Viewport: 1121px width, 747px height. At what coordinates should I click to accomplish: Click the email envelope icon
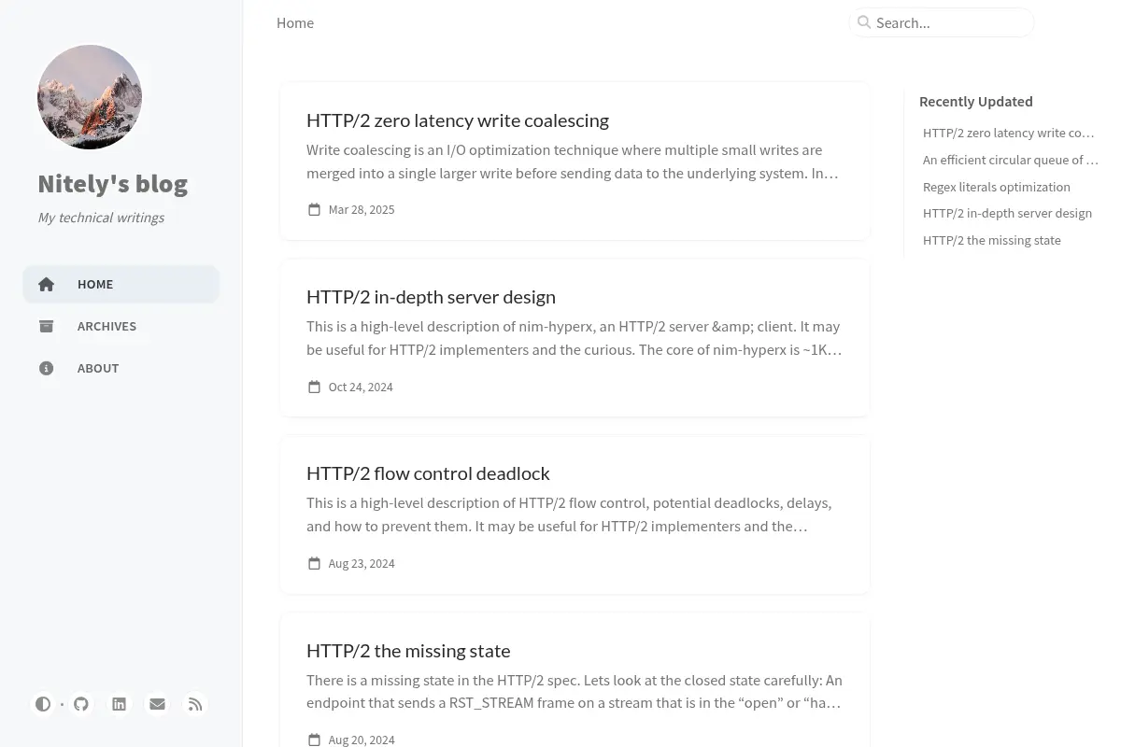157,704
